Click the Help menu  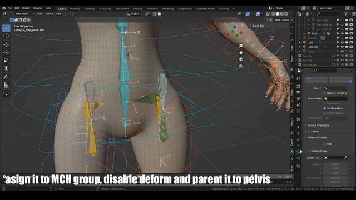pos(48,8)
